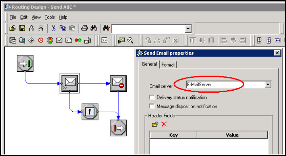Expand the toolbar search combo box arrow
Screen dimensions: 286x156
pos(187,29)
